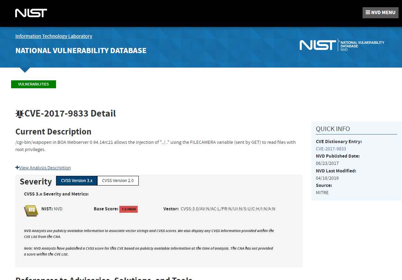Click the published date 06/23/2017
Screen dimensions: 402x280
[327, 163]
